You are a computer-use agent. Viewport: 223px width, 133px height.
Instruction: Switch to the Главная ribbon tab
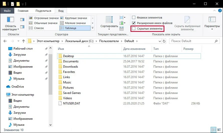(x=23, y=11)
